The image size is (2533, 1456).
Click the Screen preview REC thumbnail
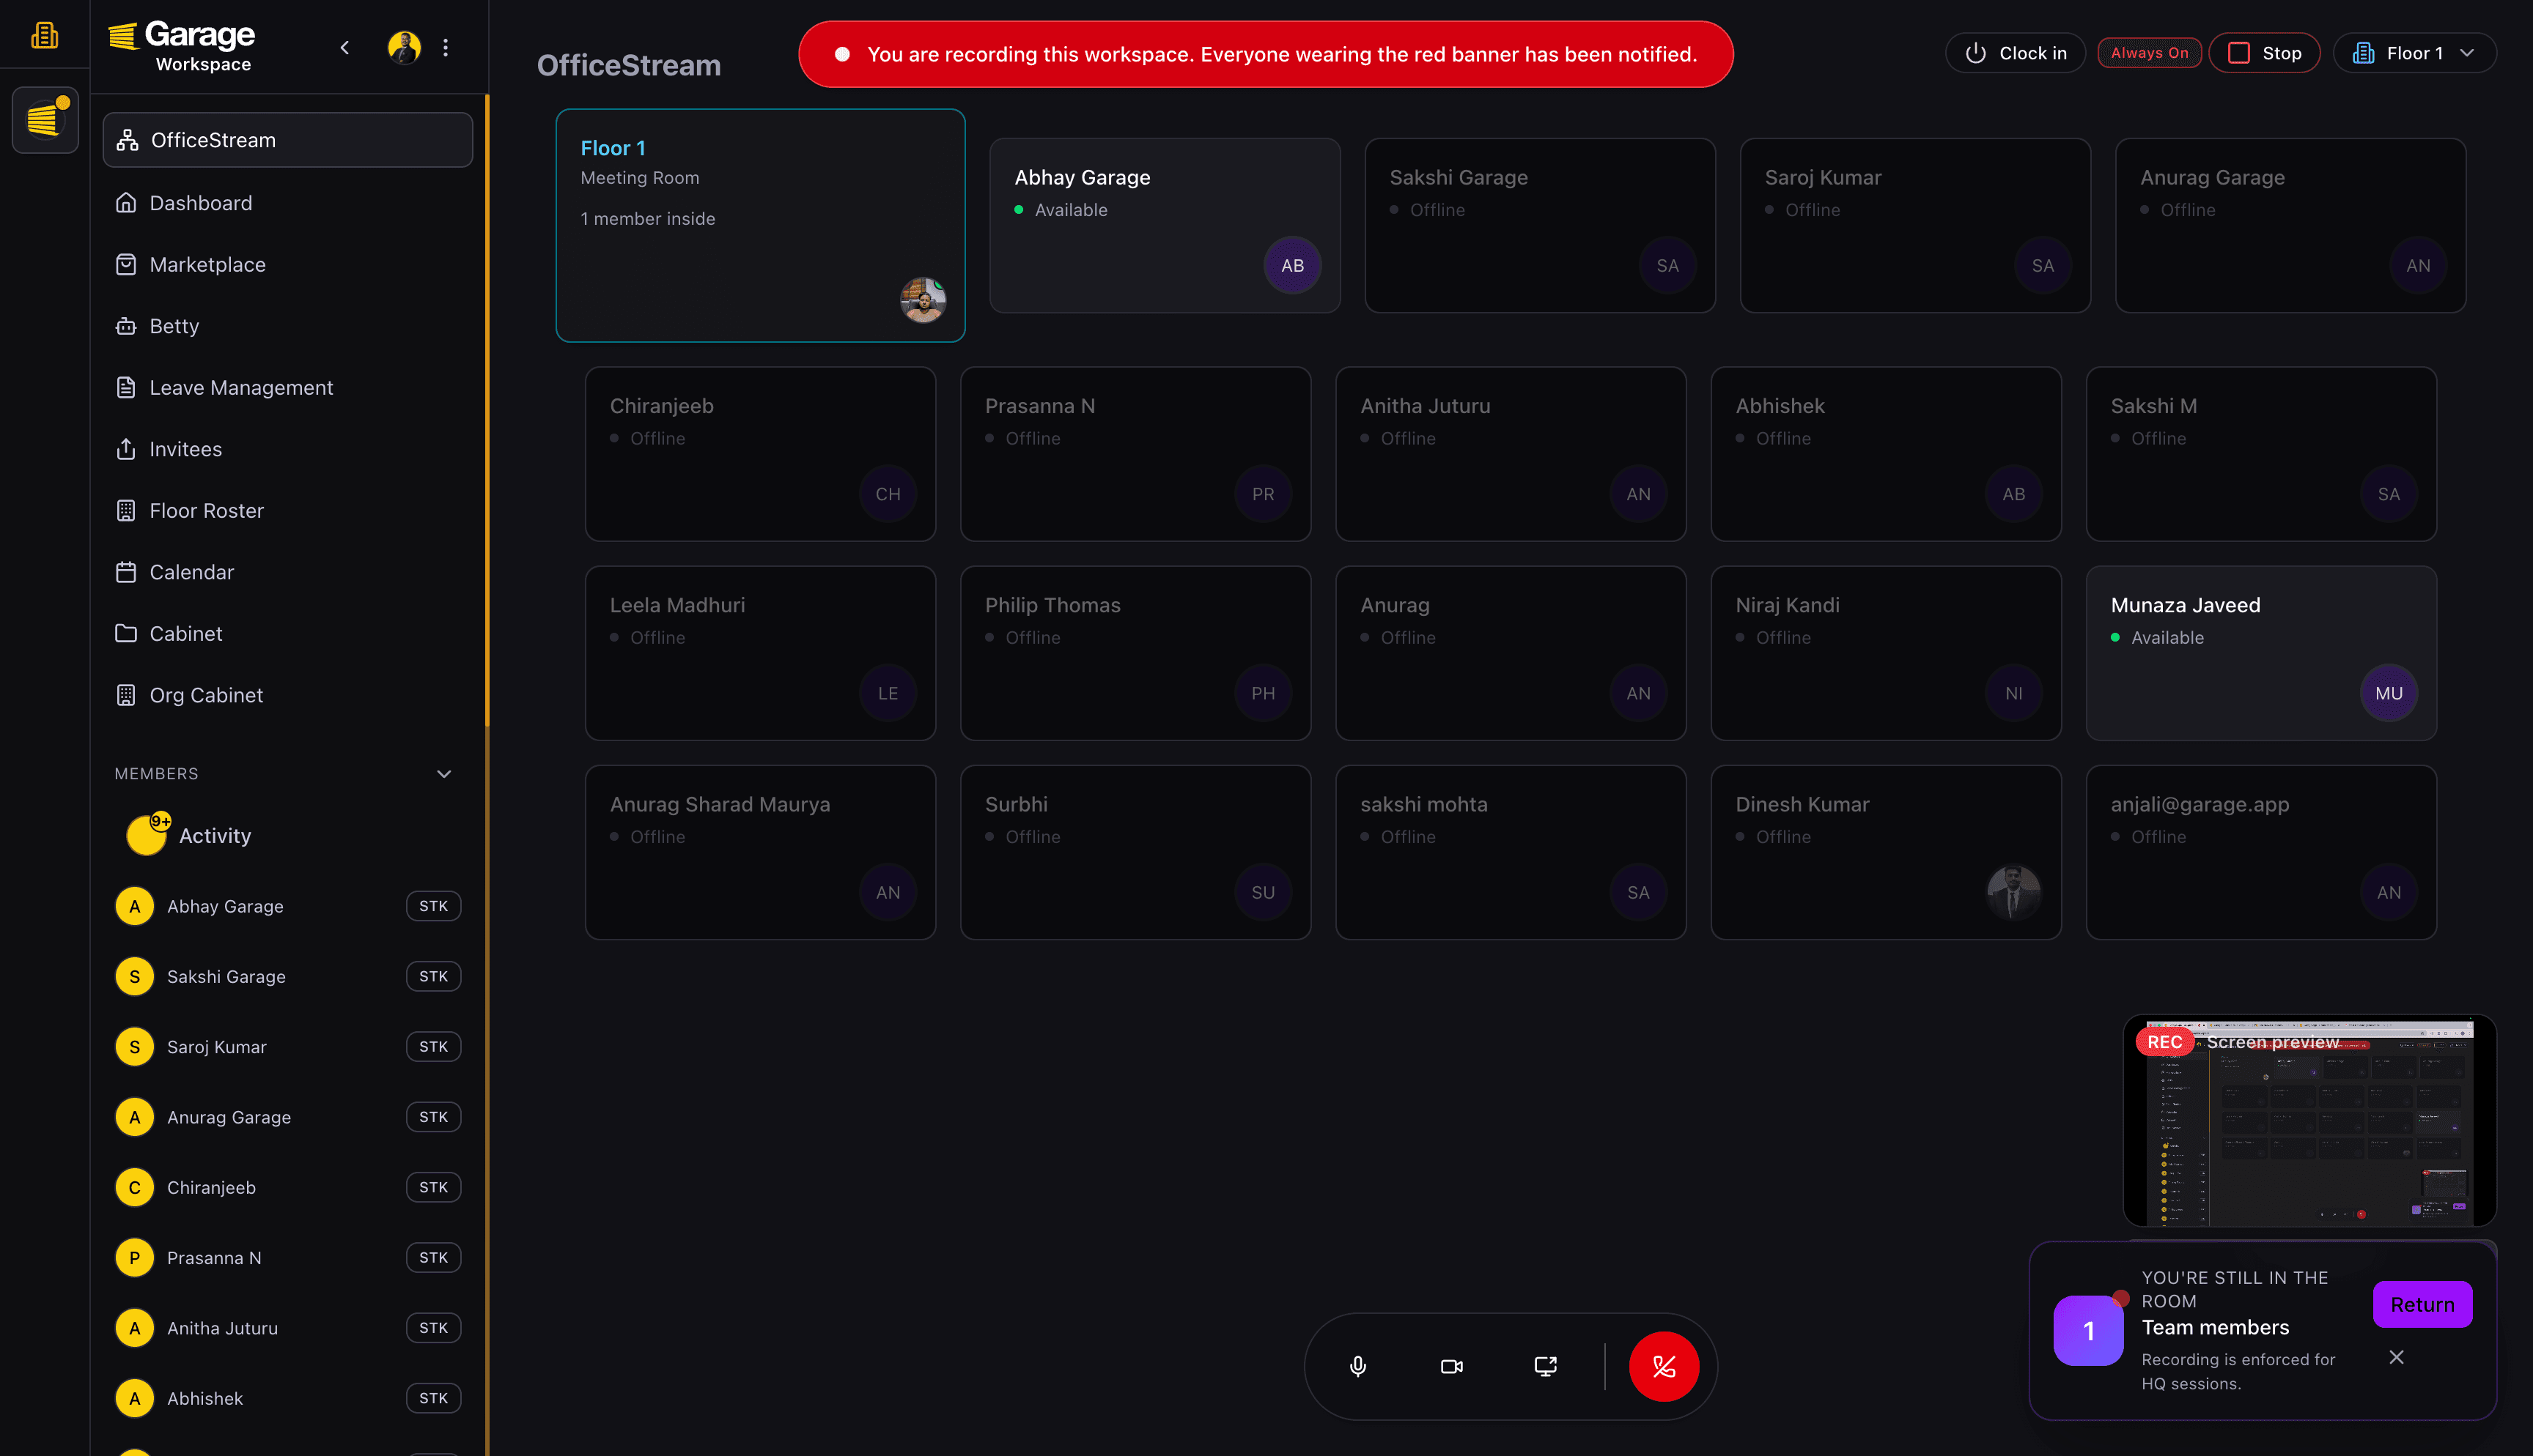pos(2309,1120)
